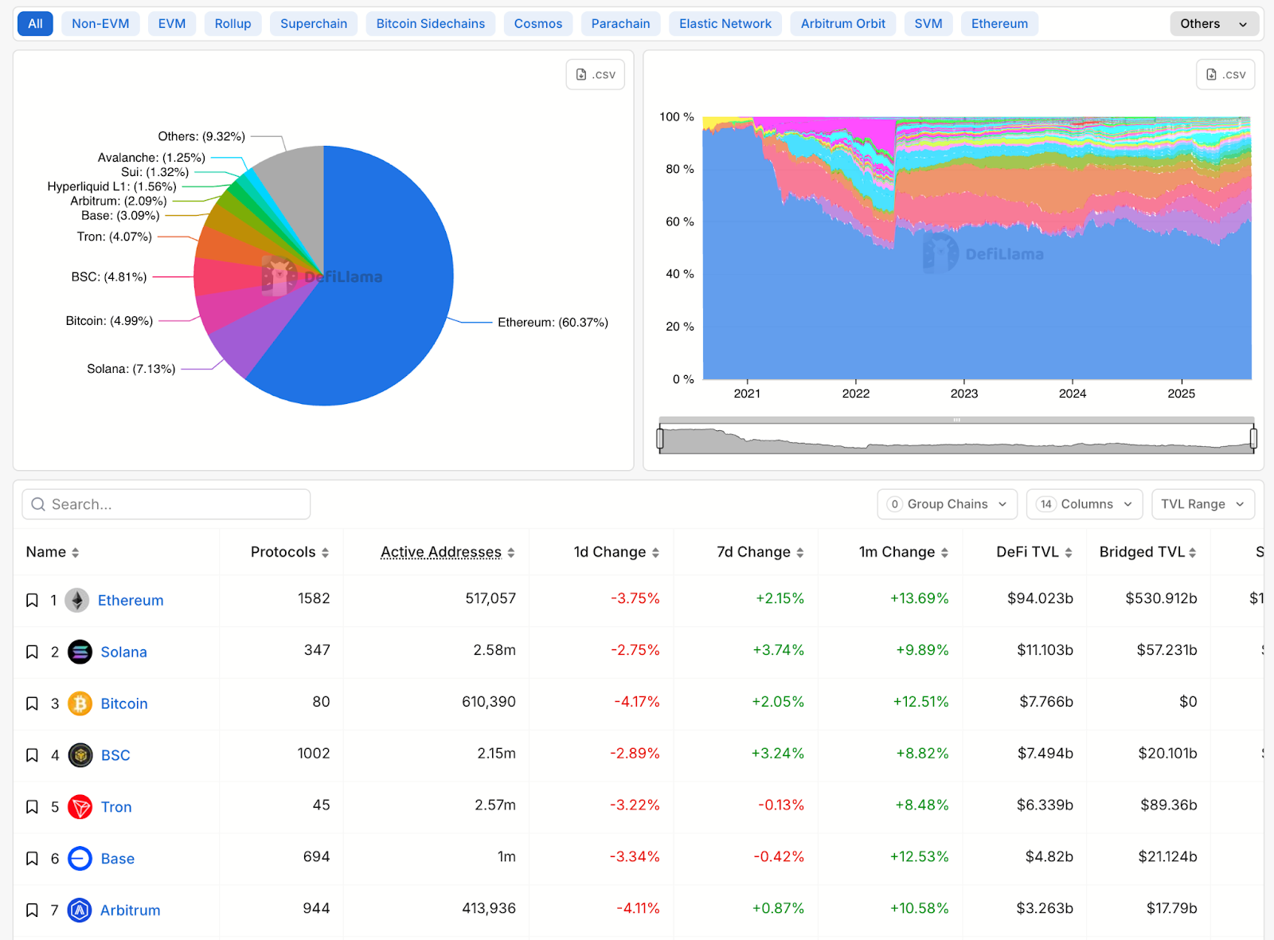This screenshot has height=940, width=1274.
Task: Bookmark the Solana row
Action: click(x=32, y=652)
